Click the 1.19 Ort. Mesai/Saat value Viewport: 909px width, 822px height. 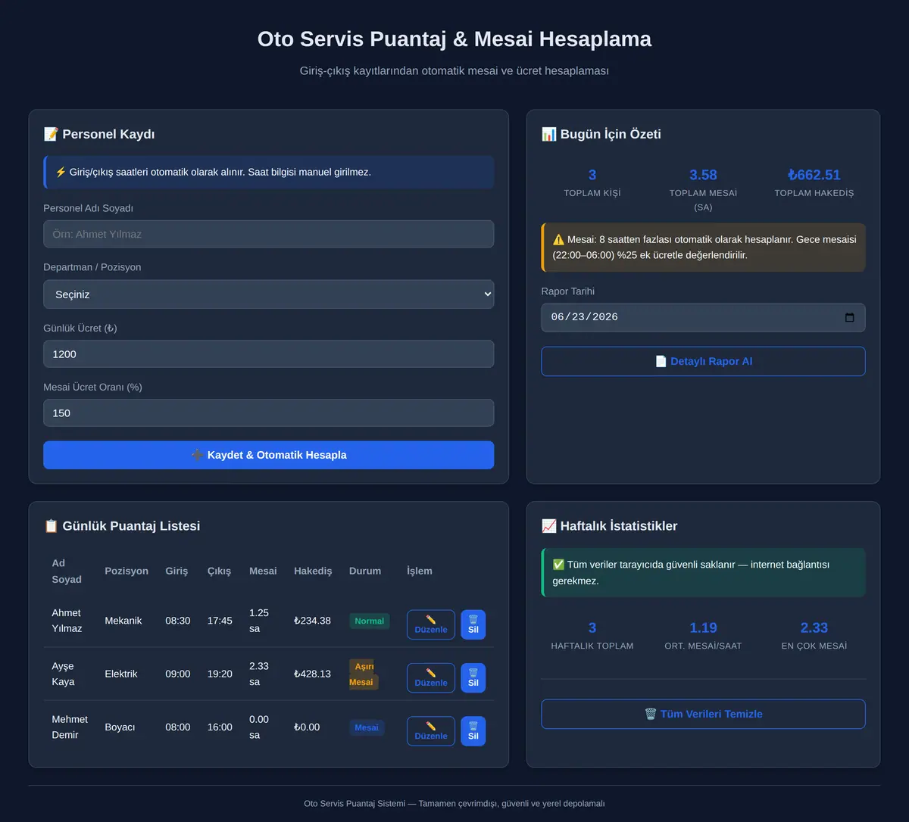point(703,627)
